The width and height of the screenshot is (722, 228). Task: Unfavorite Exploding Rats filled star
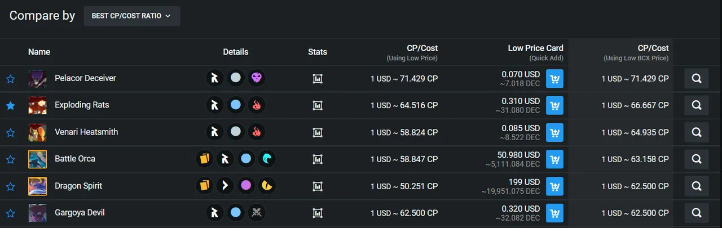[10, 105]
